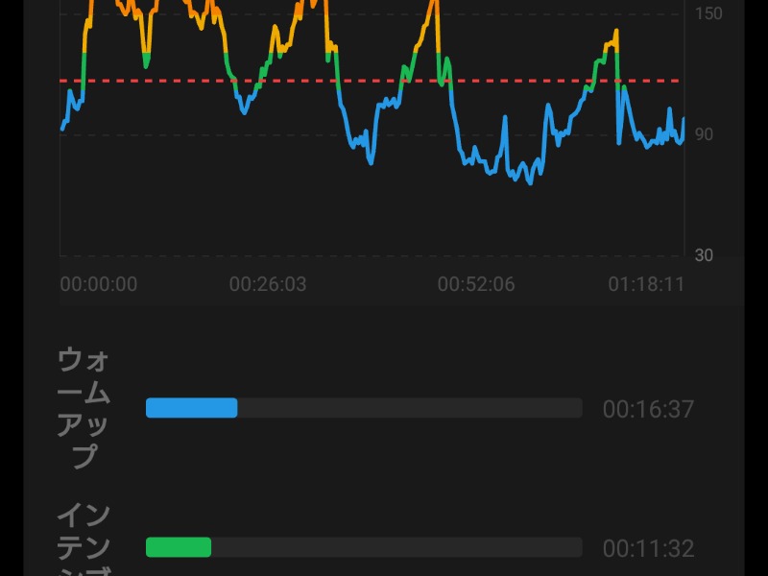Viewport: 768px width, 576px height.
Task: Tap the lowest blue dip in heart rate graph
Action: click(528, 181)
